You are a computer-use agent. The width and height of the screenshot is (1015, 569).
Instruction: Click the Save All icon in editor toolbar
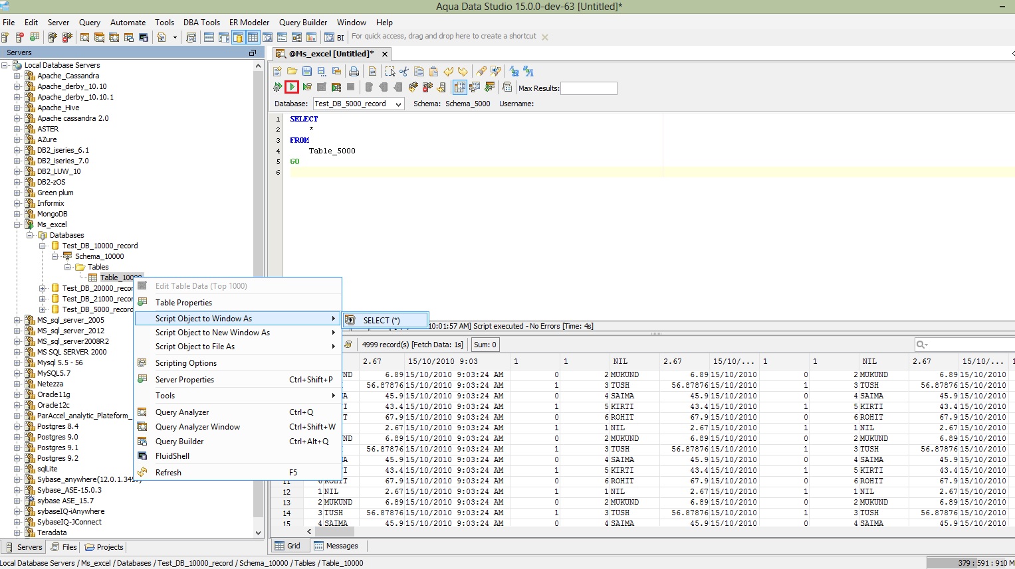pos(336,71)
